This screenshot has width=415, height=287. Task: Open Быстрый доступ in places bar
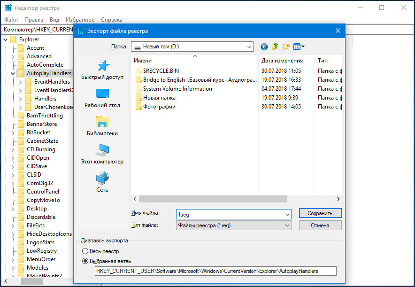pos(102,70)
